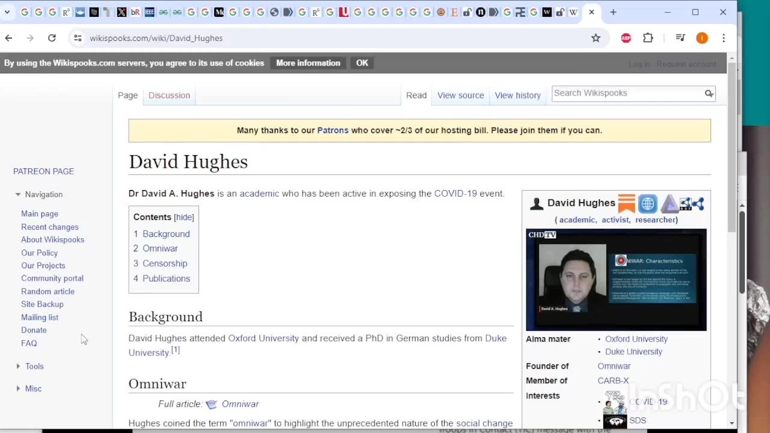This screenshot has height=433, width=770.
Task: Select the Page tab
Action: pyautogui.click(x=128, y=95)
